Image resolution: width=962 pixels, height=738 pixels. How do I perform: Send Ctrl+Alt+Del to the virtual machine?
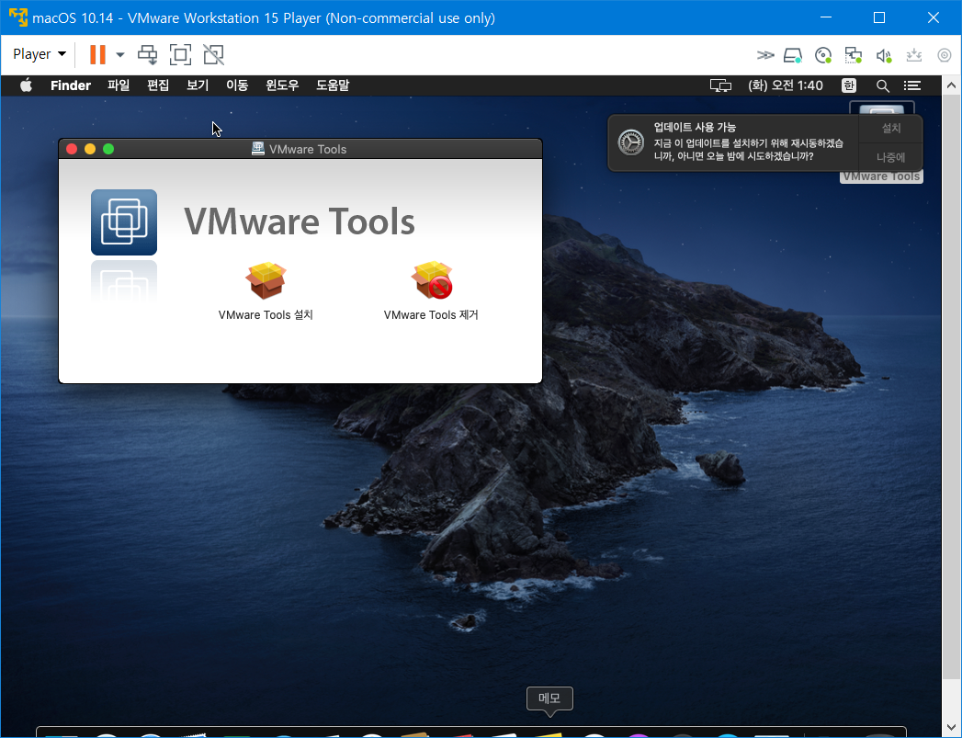pyautogui.click(x=147, y=54)
